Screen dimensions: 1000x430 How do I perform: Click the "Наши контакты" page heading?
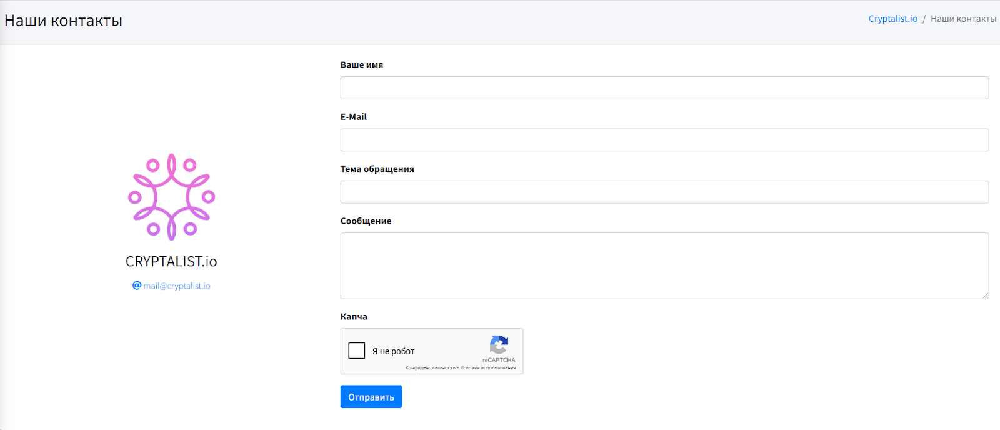[63, 21]
